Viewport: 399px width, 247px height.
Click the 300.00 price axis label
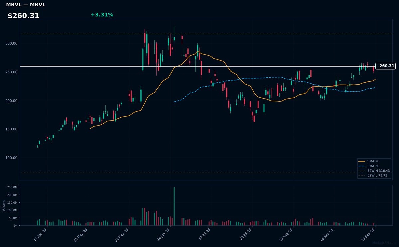pyautogui.click(x=11, y=43)
